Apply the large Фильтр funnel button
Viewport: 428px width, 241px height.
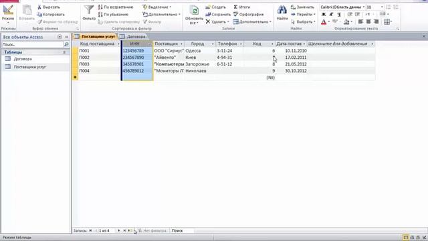pos(89,13)
